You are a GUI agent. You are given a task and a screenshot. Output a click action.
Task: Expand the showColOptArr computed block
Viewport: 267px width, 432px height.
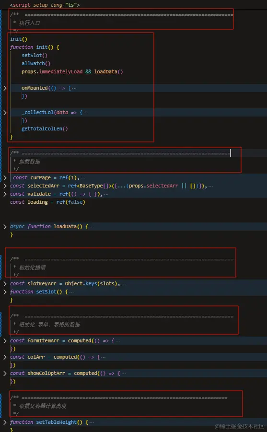click(x=5, y=374)
